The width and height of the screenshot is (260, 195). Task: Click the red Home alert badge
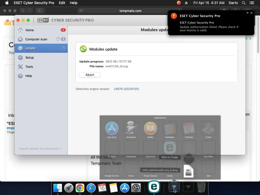[63, 30]
